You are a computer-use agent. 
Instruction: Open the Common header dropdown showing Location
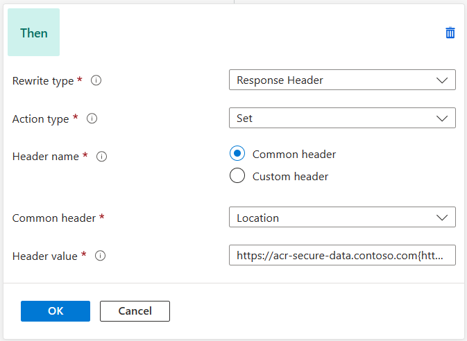(x=342, y=218)
